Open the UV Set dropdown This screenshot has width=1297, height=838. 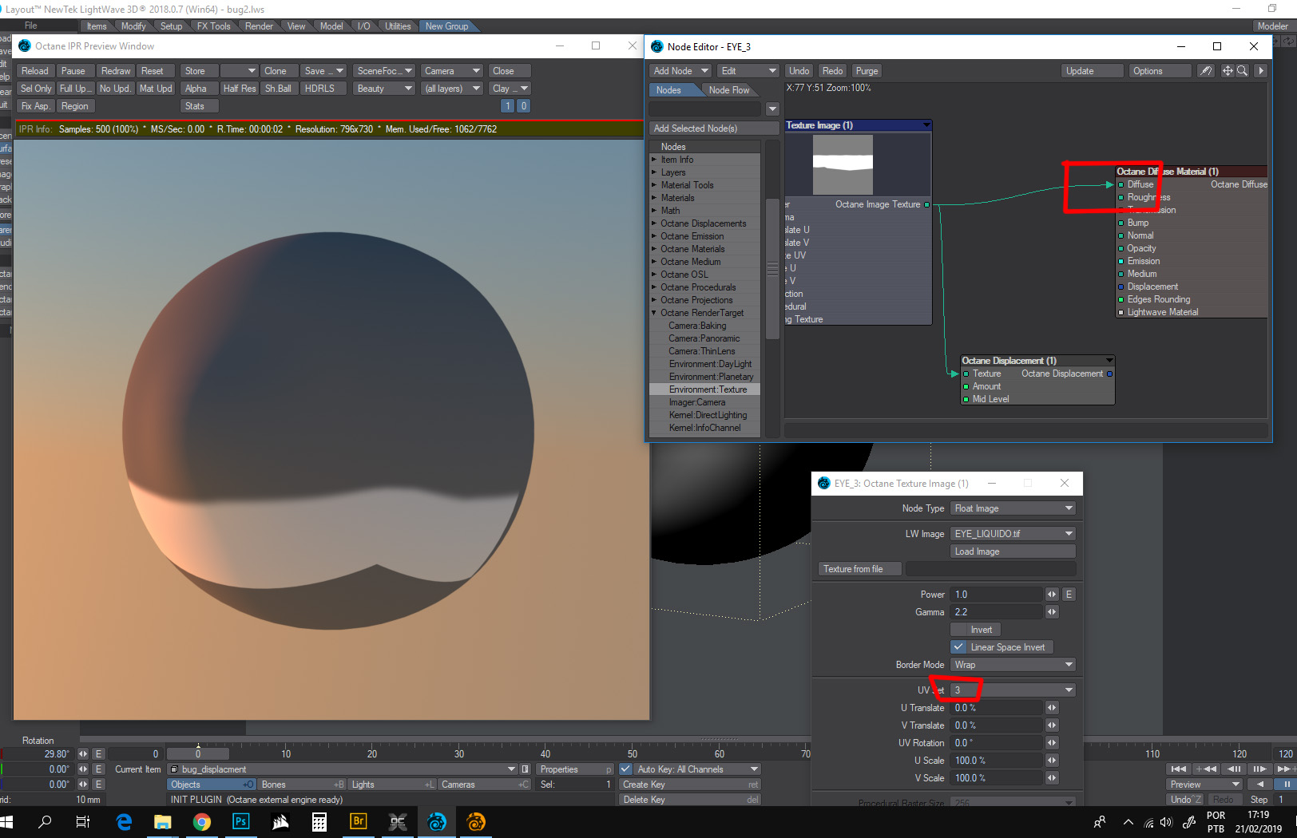click(x=1013, y=690)
